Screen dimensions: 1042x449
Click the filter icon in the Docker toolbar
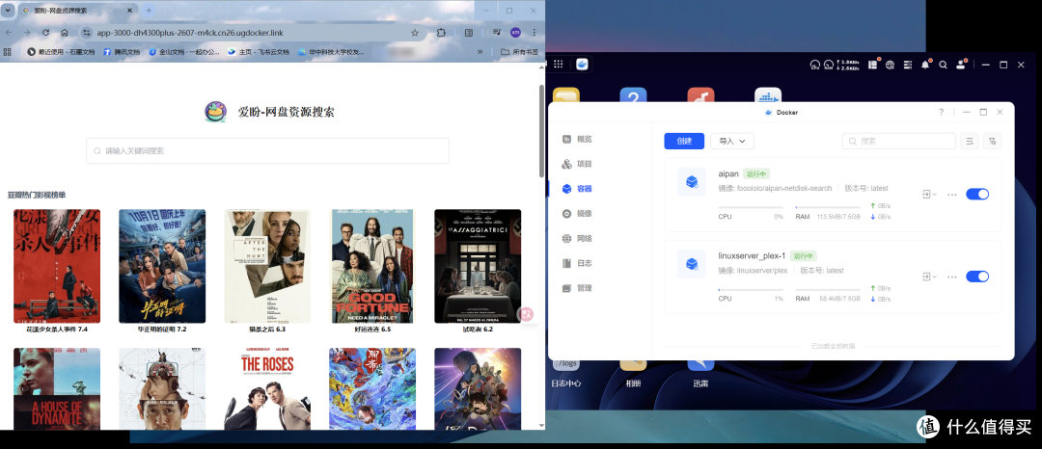pos(992,142)
